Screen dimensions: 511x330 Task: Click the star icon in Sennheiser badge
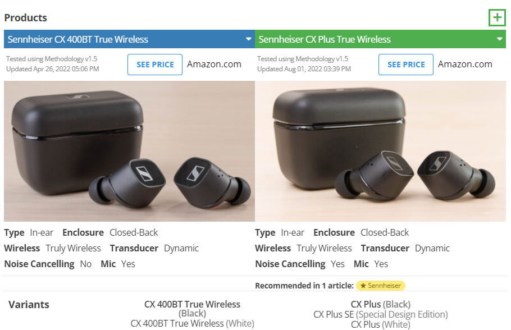pyautogui.click(x=363, y=286)
